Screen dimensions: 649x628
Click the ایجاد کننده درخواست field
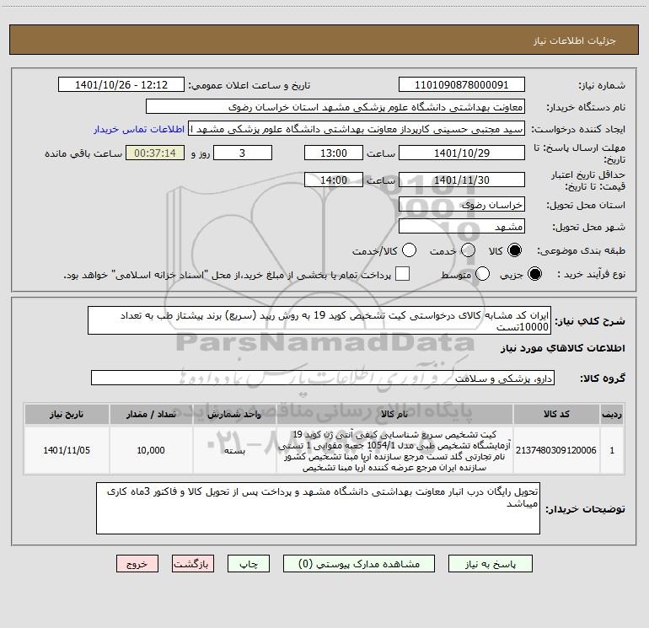[357, 129]
